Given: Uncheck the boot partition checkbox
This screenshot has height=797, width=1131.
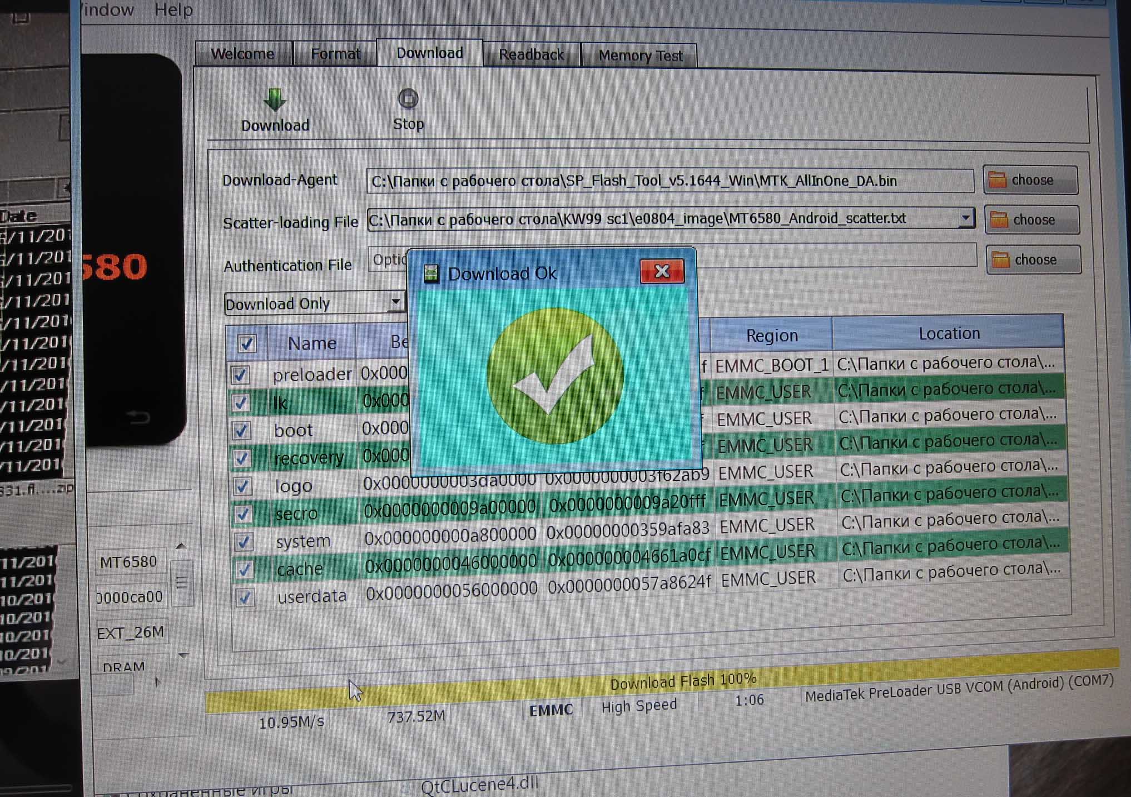Looking at the screenshot, I should point(241,430).
